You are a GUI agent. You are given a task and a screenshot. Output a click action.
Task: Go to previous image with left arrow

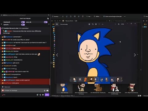pos(57,55)
